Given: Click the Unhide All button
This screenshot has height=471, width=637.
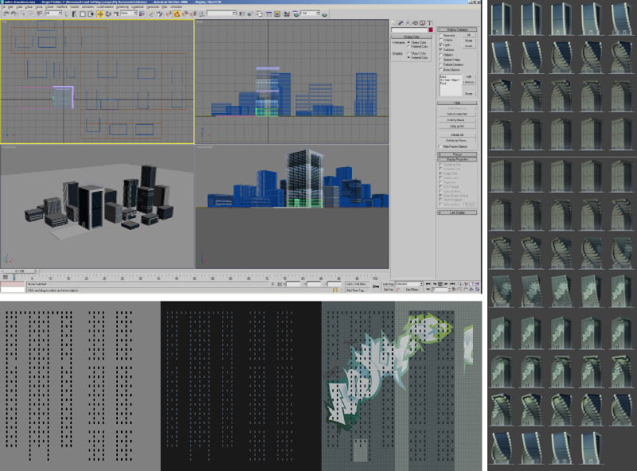Looking at the screenshot, I should click(456, 135).
